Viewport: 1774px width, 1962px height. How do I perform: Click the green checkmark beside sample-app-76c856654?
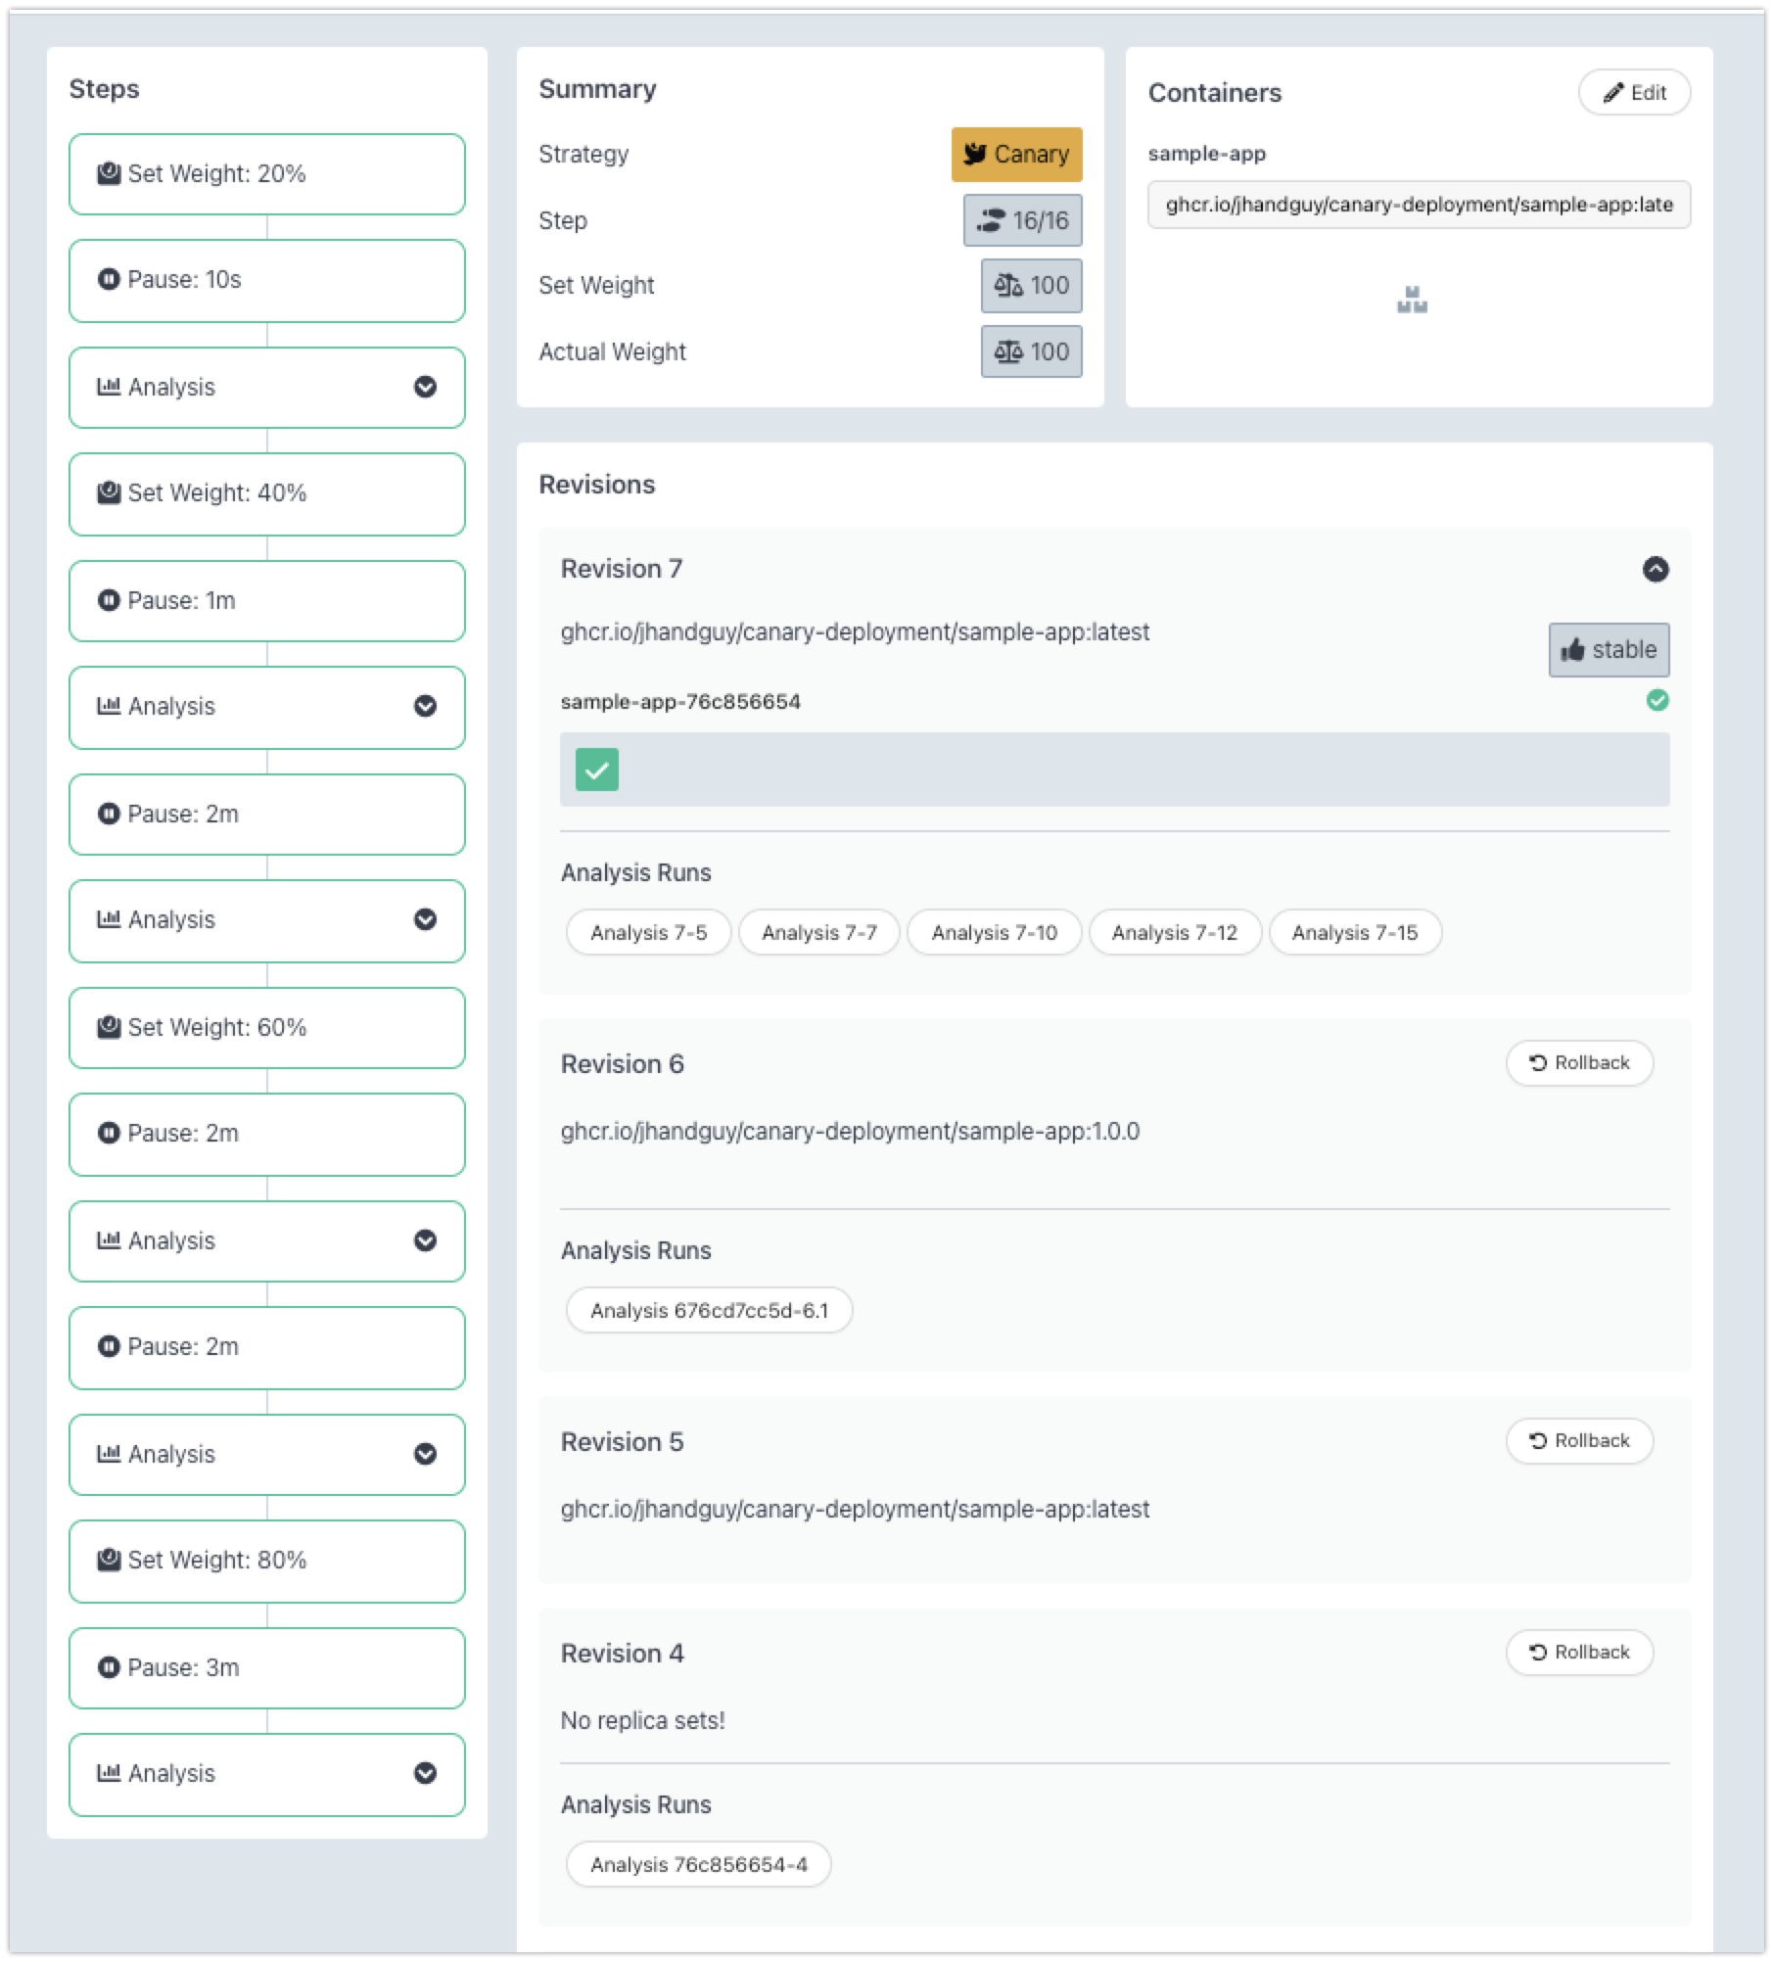(x=1657, y=699)
